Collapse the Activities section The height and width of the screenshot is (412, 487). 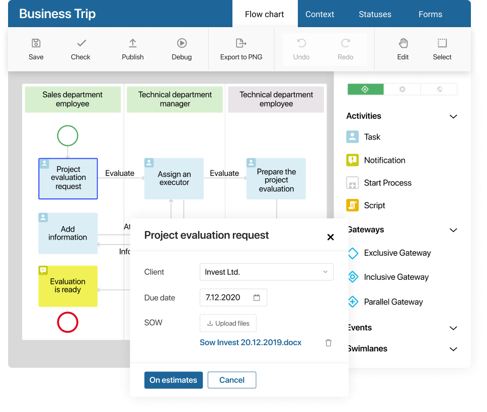pyautogui.click(x=453, y=116)
